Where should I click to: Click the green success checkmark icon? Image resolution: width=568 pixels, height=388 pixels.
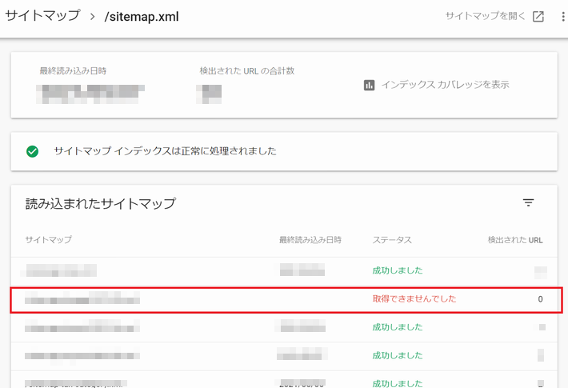coord(33,151)
